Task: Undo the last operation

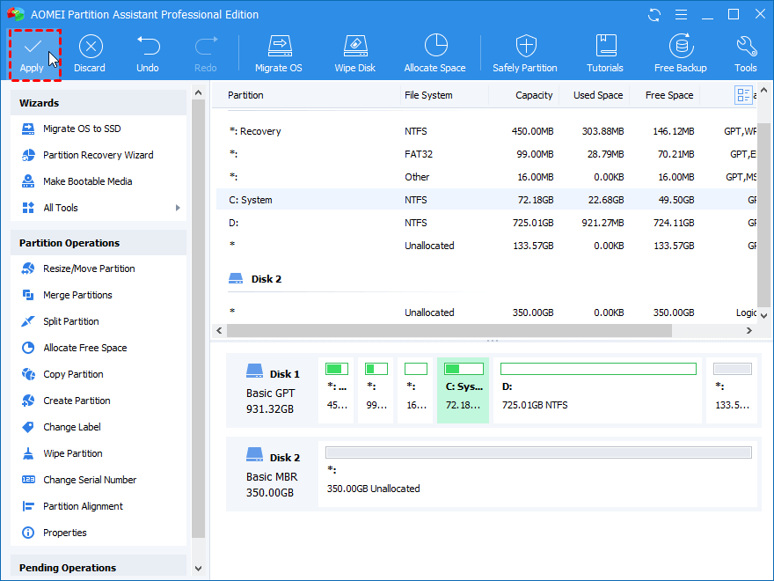Action: (148, 47)
